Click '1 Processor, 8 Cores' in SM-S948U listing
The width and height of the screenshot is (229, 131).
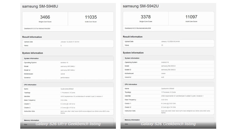tap(68, 93)
